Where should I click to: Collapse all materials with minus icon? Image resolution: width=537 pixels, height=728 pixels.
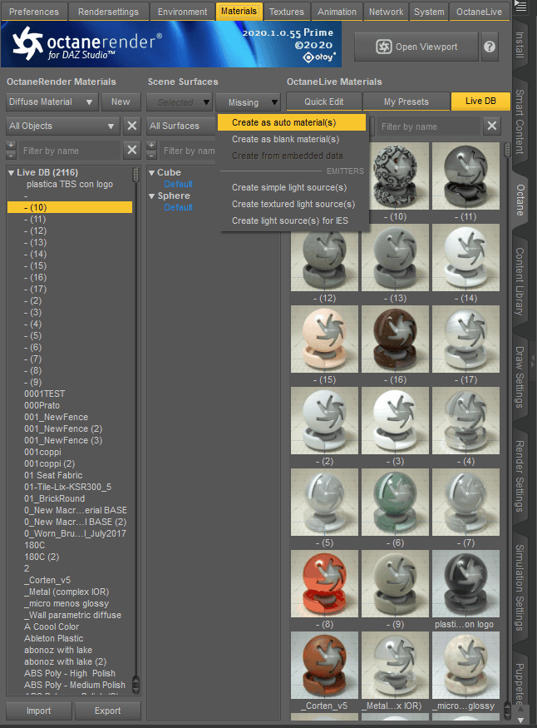point(11,155)
